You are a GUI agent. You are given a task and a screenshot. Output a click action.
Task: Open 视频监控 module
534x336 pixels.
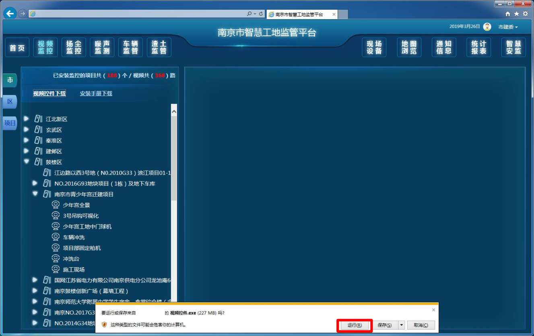(45, 47)
